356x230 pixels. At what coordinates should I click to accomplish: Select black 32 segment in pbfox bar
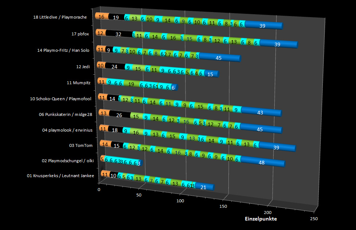tap(119, 34)
